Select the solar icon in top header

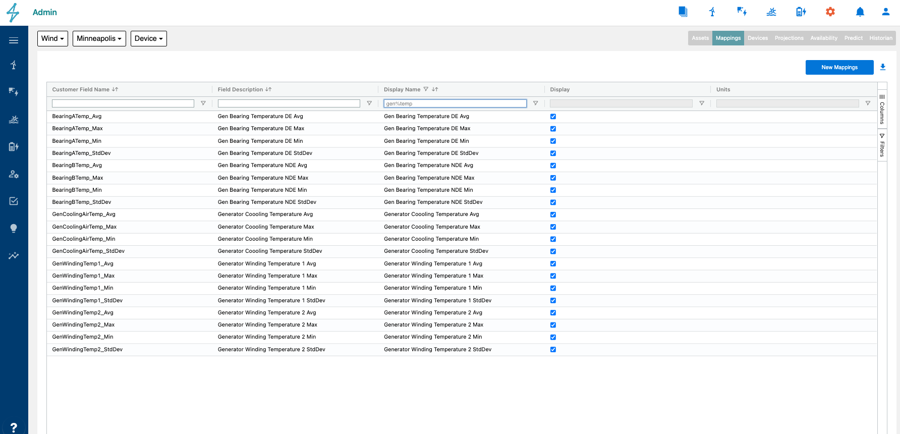coord(742,12)
